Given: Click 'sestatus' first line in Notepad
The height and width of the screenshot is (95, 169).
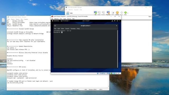Looking at the screenshot, I should (x=10, y=59).
